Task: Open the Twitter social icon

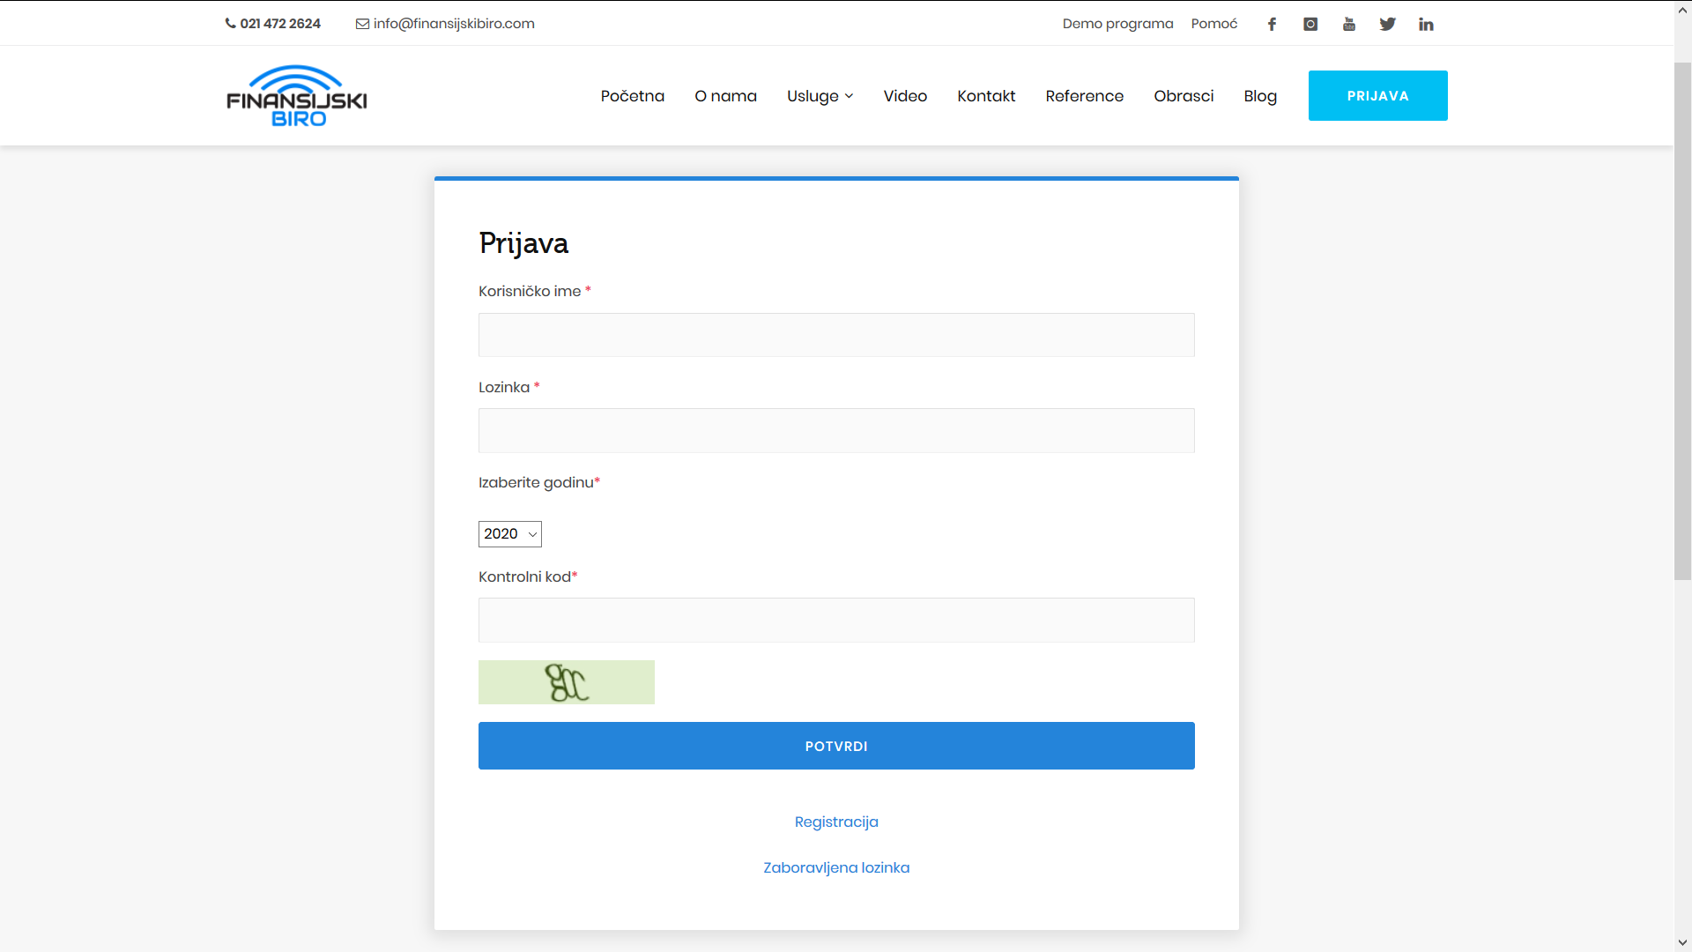Action: pos(1387,24)
